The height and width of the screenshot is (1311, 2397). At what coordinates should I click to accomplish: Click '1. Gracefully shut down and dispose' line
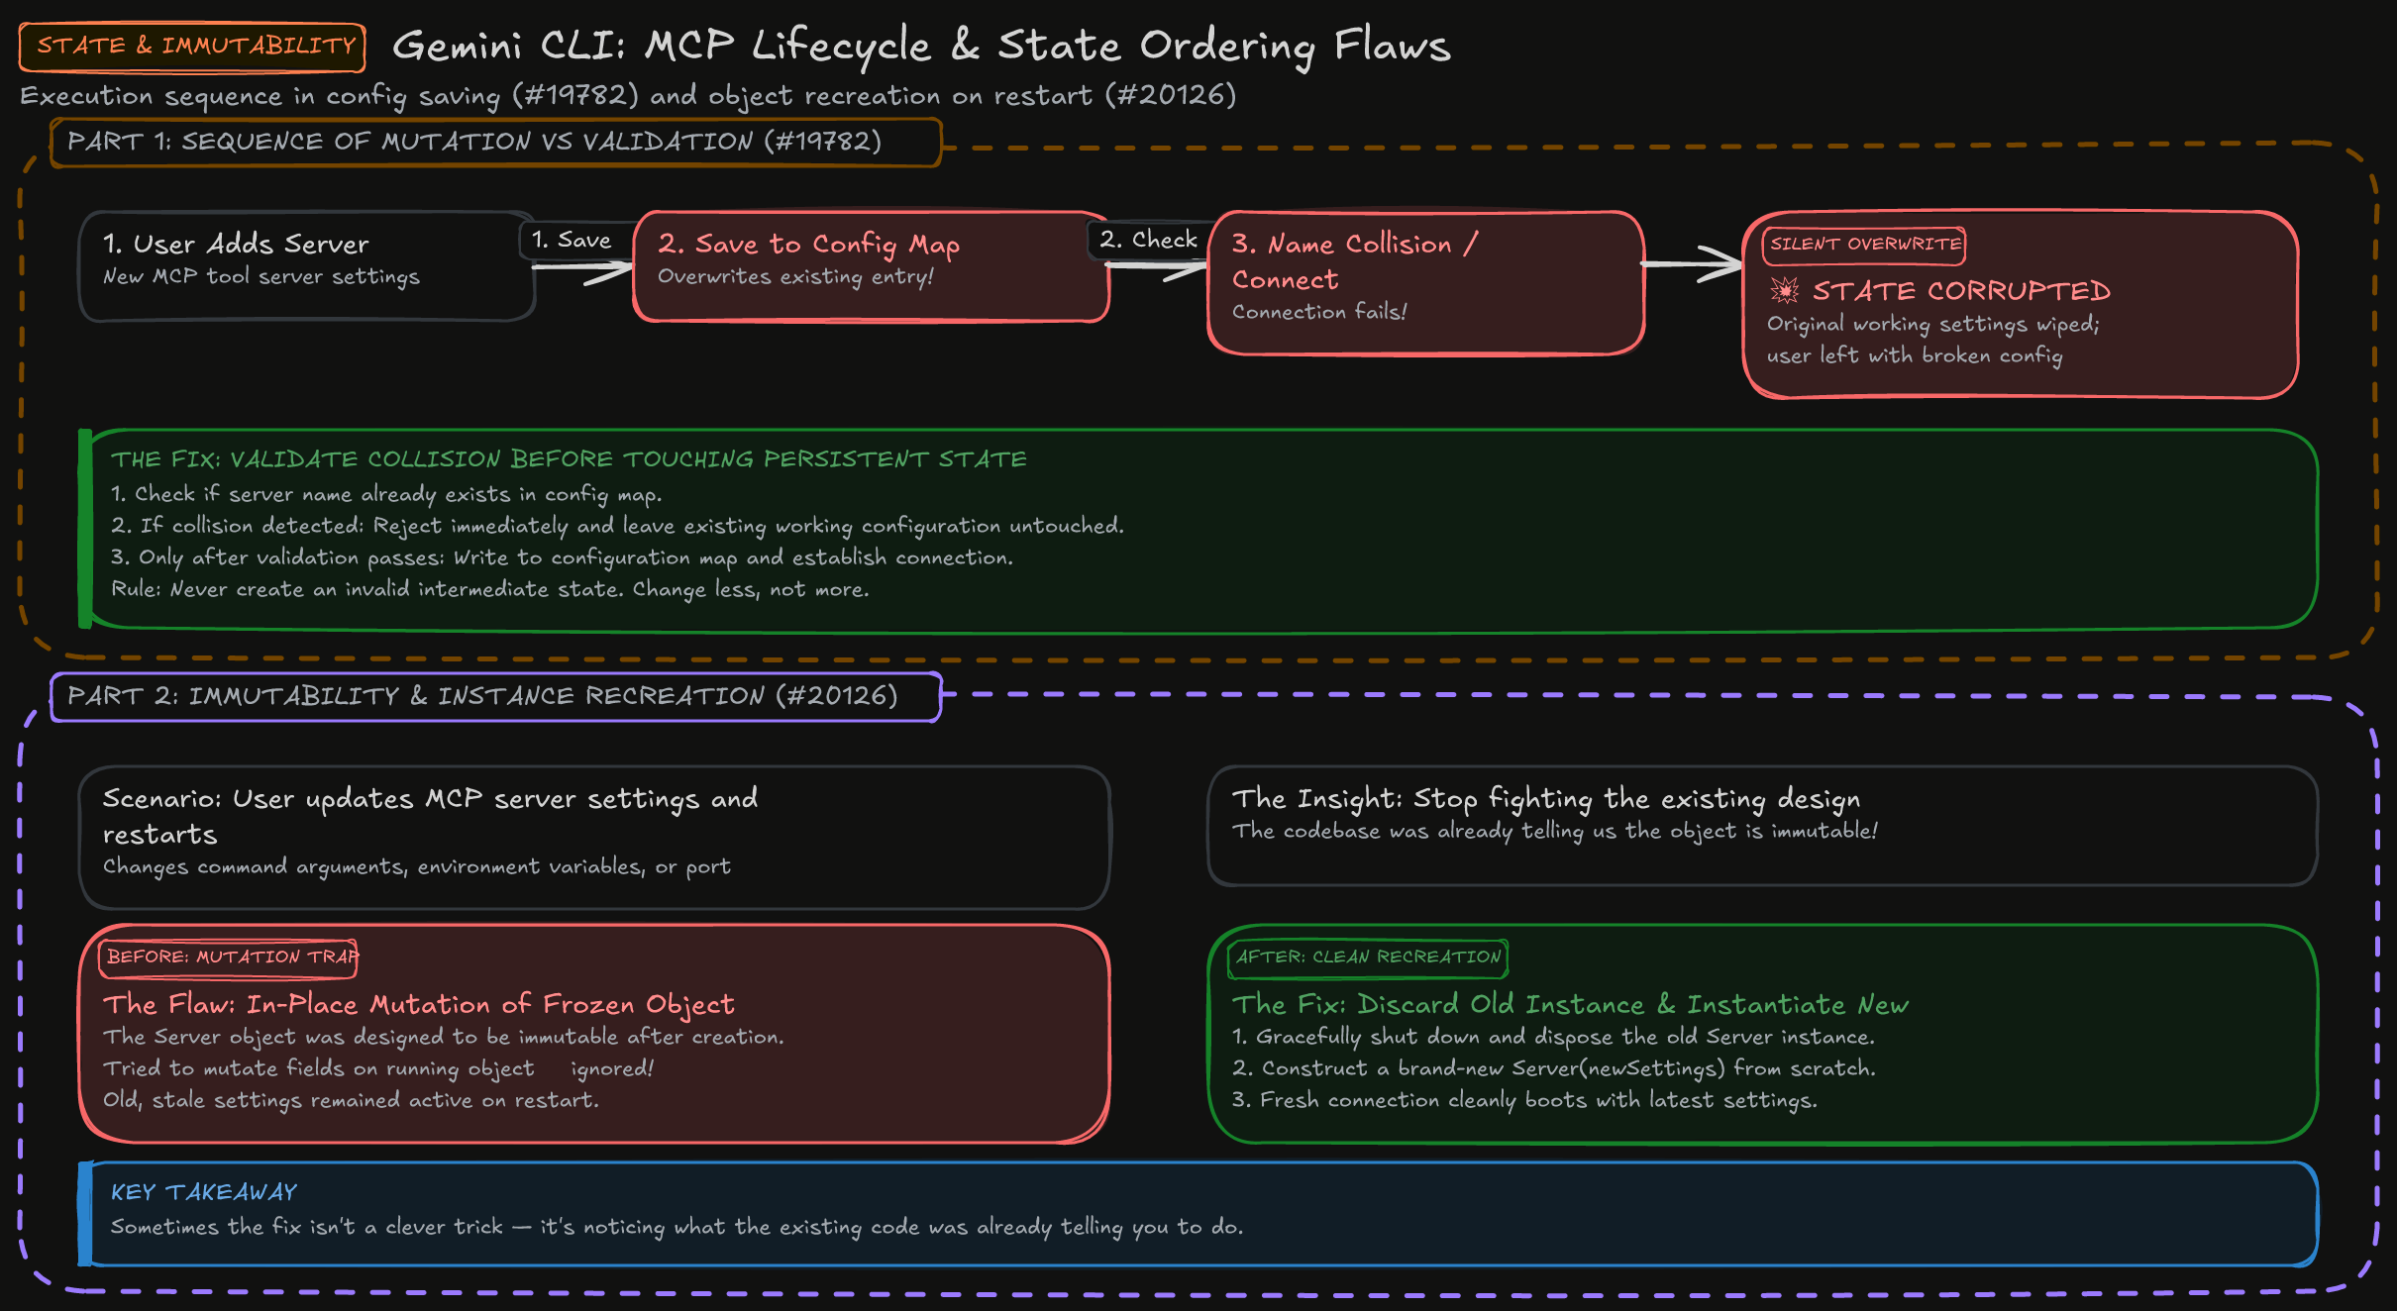coord(1553,1037)
